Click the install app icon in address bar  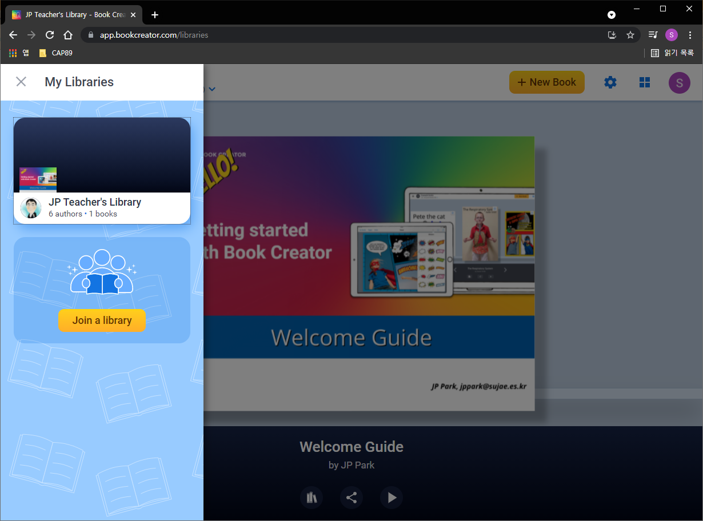[612, 35]
